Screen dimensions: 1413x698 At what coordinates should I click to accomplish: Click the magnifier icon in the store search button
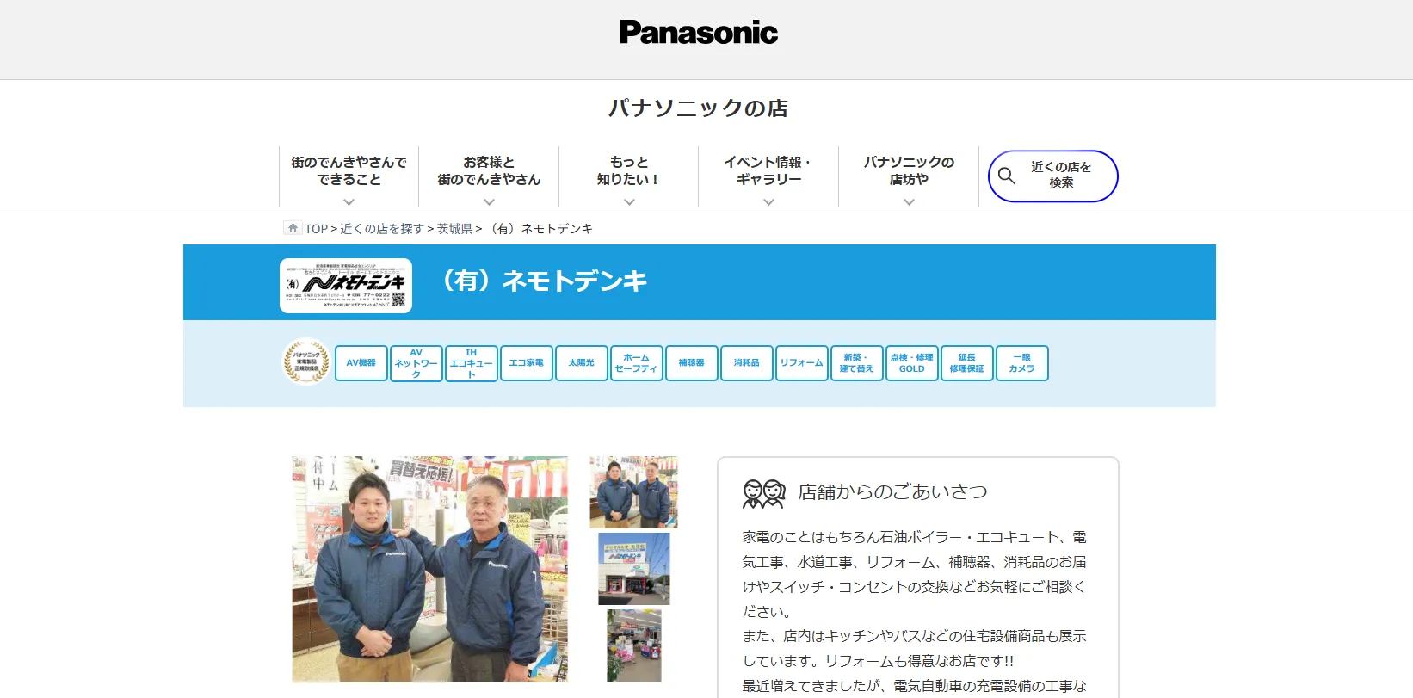pyautogui.click(x=1006, y=176)
